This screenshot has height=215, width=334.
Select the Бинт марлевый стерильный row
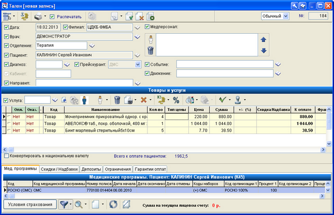(x=164, y=131)
